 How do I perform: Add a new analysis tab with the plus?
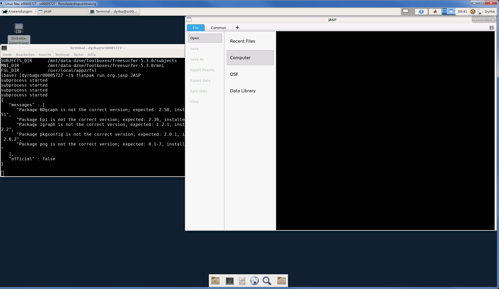coord(237,27)
